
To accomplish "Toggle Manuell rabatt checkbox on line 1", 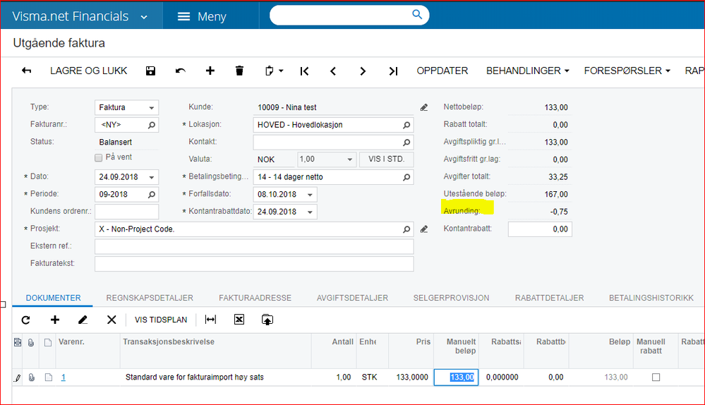I will [x=656, y=377].
